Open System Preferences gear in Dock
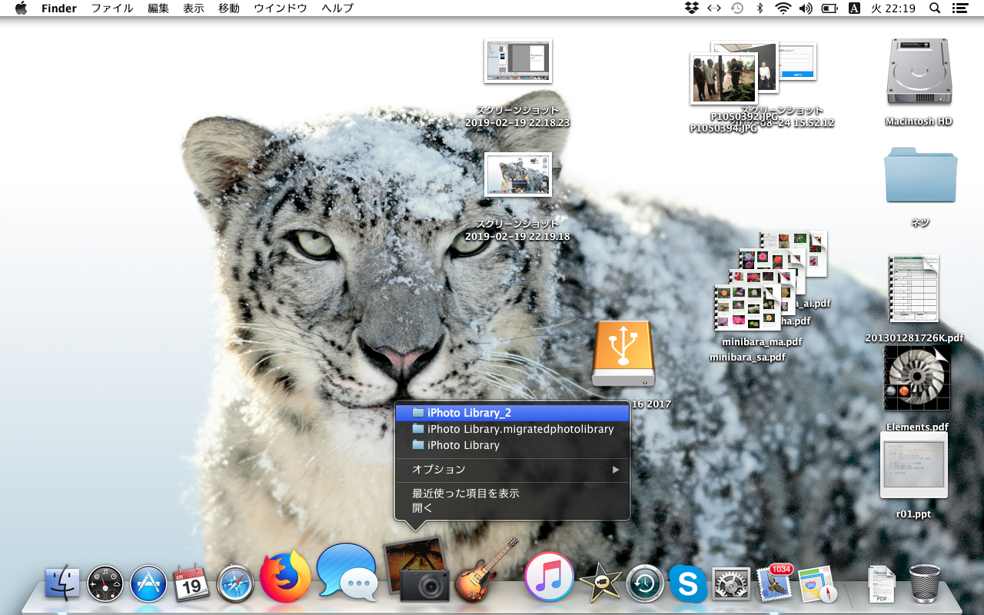This screenshot has width=984, height=615. pos(730,584)
